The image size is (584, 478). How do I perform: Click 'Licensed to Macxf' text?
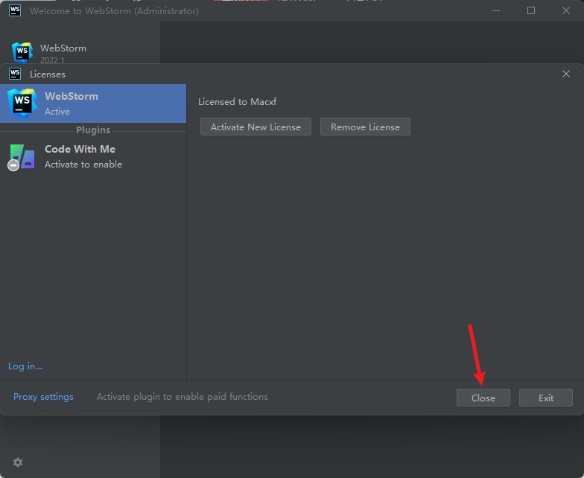coord(237,101)
